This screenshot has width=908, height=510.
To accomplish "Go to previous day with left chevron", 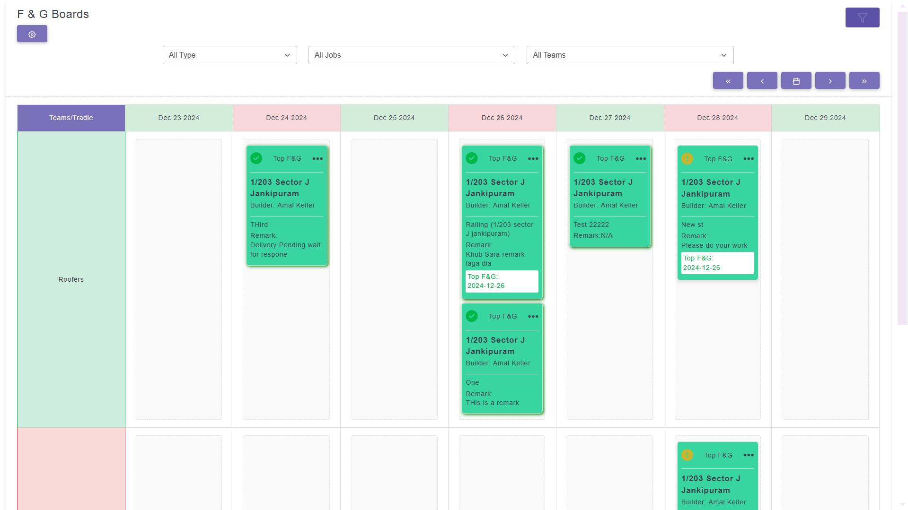I will [762, 81].
